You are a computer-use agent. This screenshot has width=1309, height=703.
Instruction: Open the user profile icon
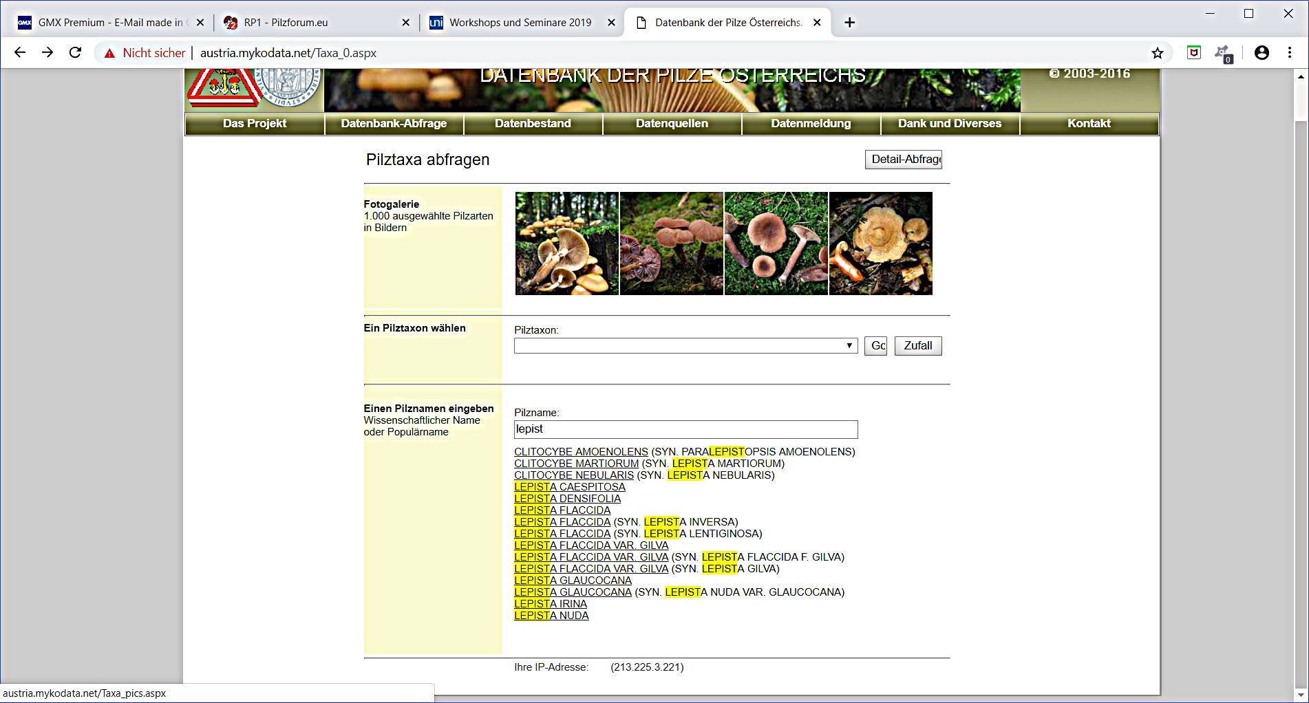click(1261, 53)
